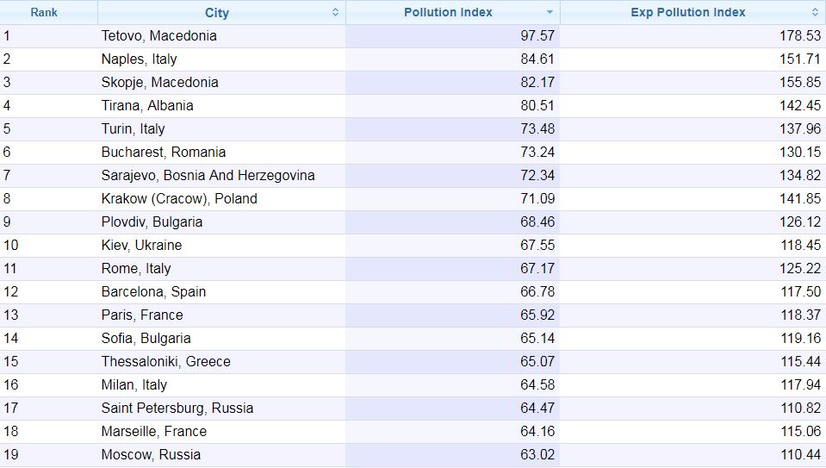The width and height of the screenshot is (826, 468).
Task: Click Krakow (Cracow), Poland city name
Action: tap(179, 199)
